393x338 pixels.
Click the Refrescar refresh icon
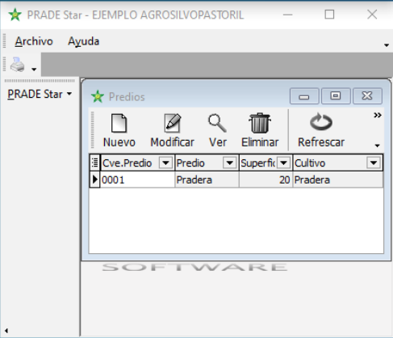coord(321,122)
